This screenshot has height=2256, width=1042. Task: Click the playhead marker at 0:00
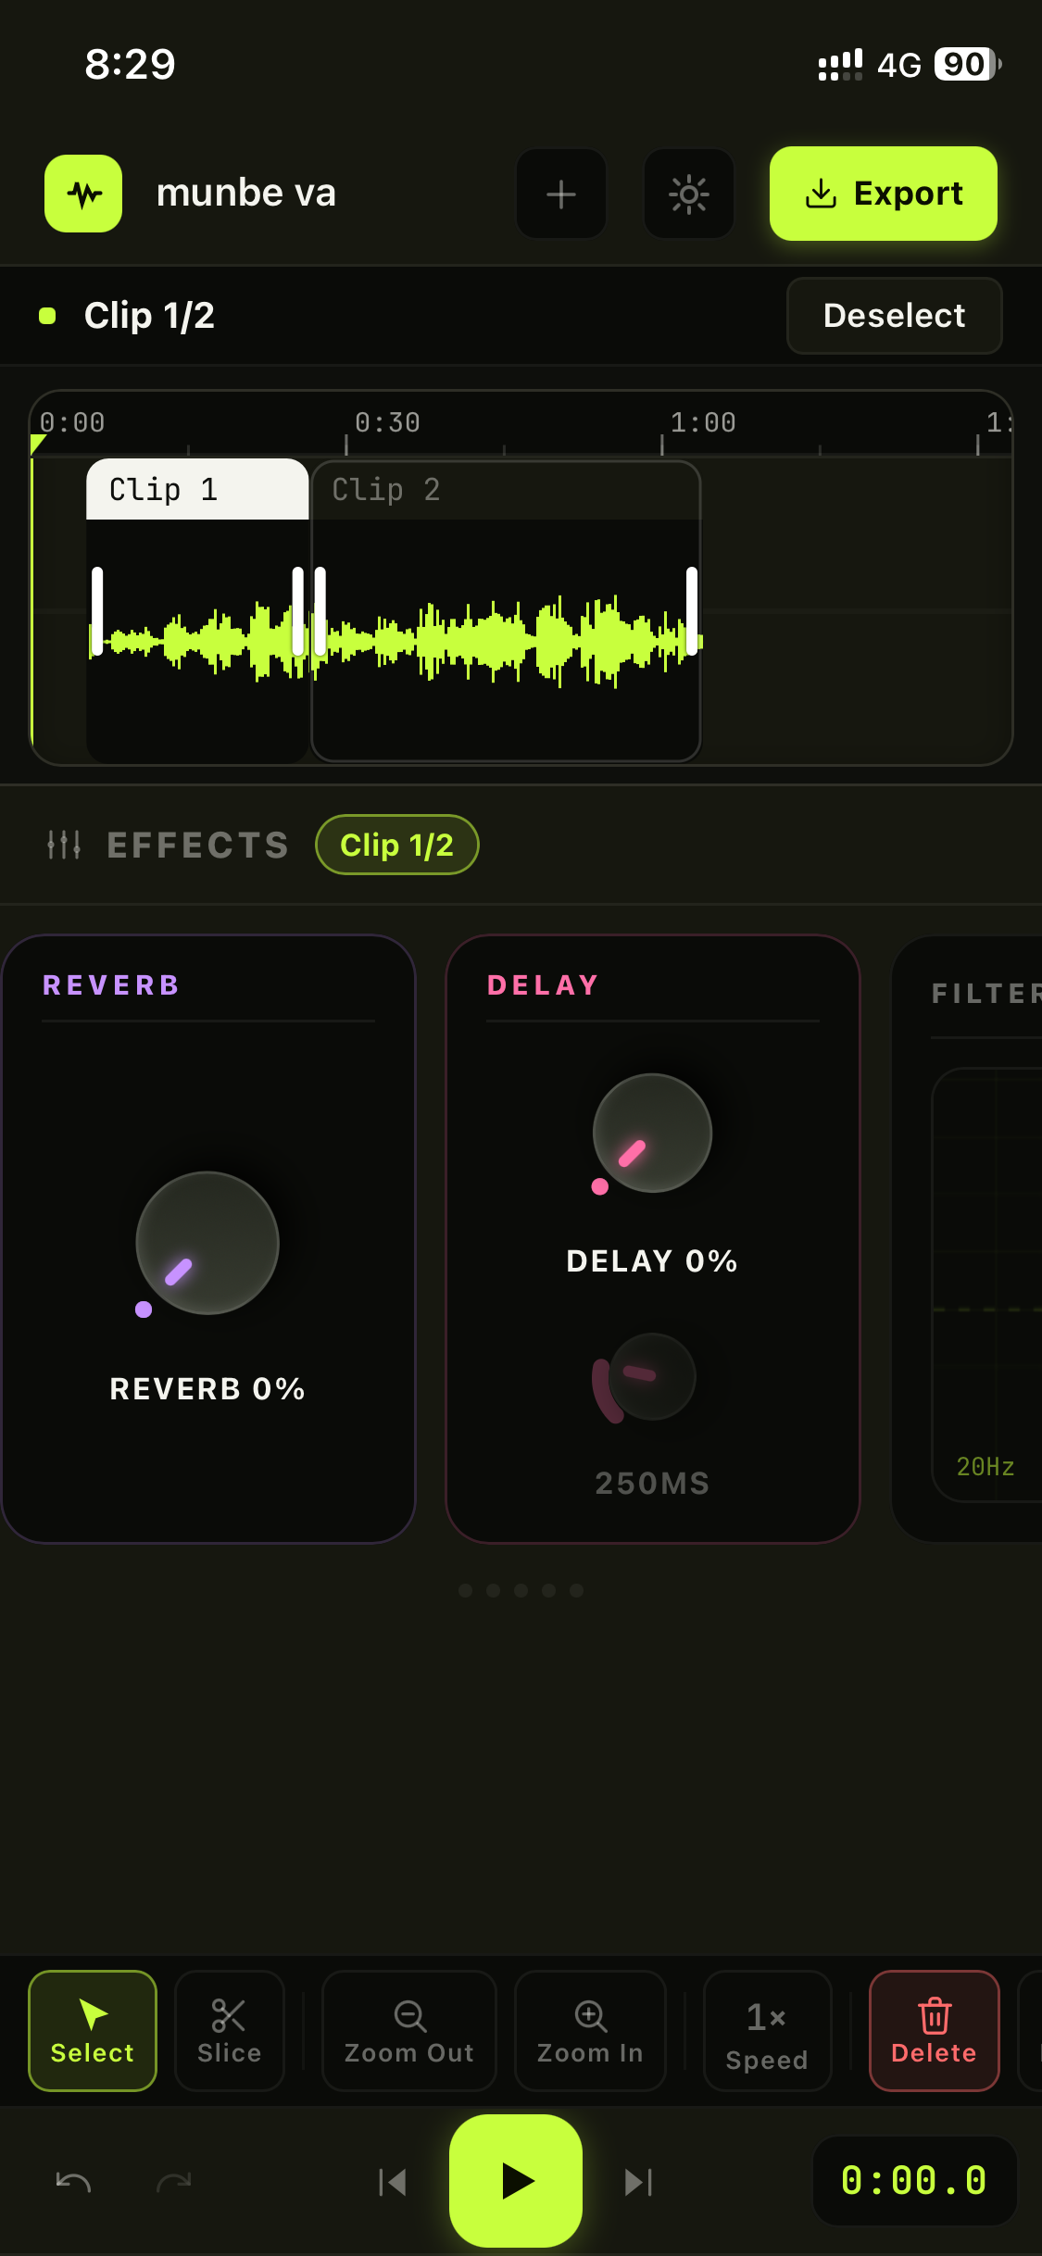[37, 445]
